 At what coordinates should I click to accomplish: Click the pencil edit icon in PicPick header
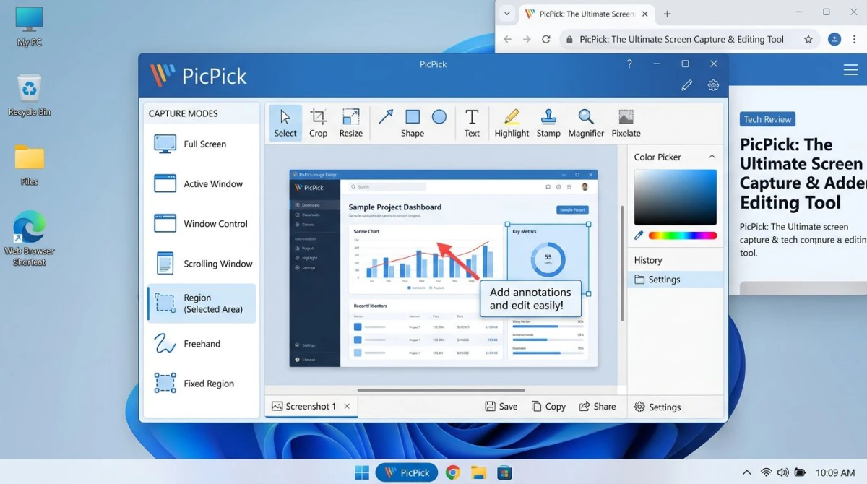tap(687, 85)
